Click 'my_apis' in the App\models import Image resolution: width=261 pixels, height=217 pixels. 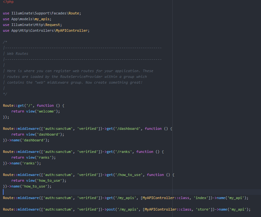click(42, 19)
